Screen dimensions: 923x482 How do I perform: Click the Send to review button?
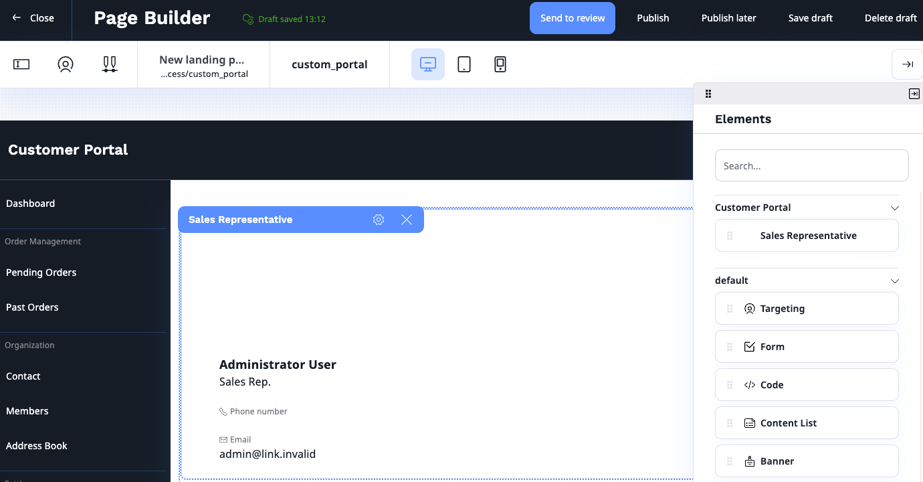click(x=572, y=17)
